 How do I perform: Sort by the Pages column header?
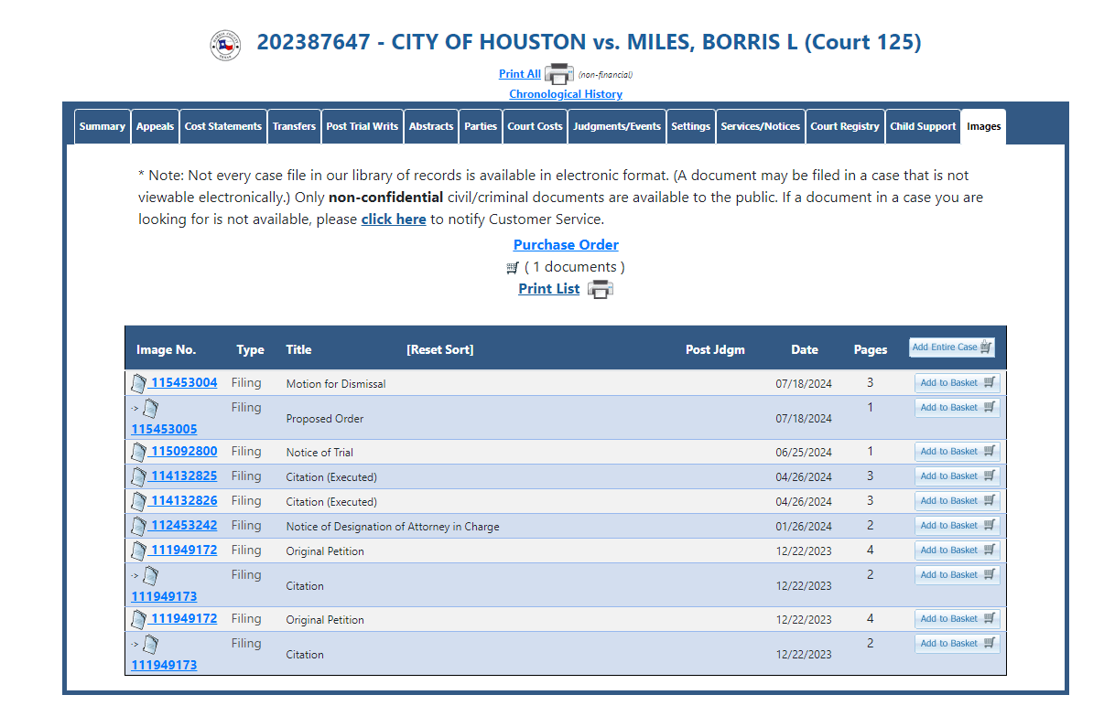[x=871, y=349]
